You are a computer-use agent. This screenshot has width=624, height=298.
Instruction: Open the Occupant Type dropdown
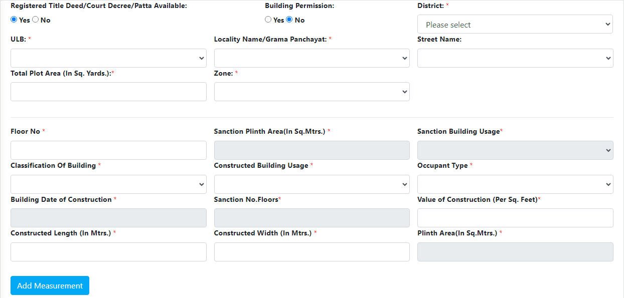515,184
